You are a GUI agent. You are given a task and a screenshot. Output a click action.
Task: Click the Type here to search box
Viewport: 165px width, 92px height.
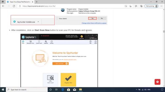click(27, 90)
